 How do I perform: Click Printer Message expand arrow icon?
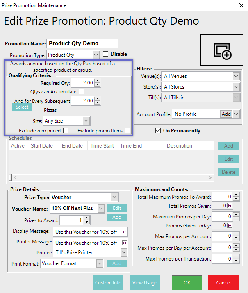point(124,243)
